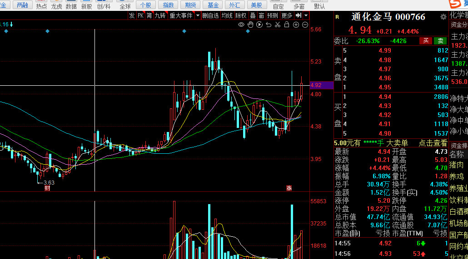Expand the 更多 toolbar menu
Screen dimensions: 468x259
[x=287, y=15]
